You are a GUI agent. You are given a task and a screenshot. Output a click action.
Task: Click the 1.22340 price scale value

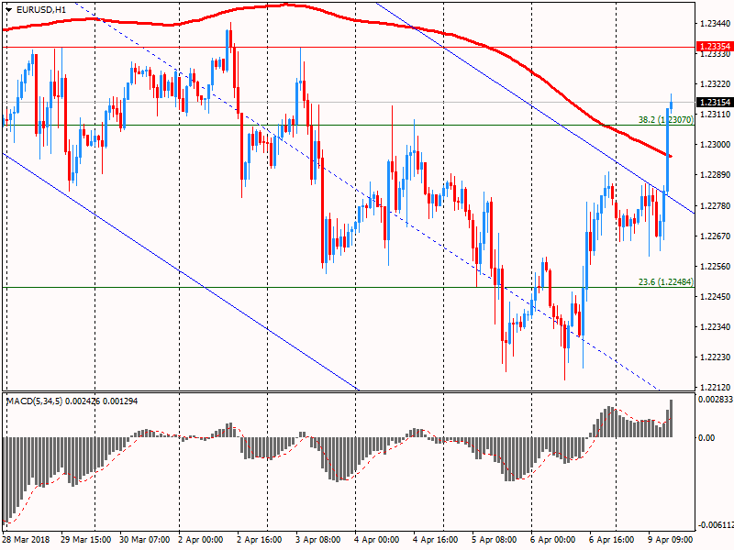coord(716,327)
